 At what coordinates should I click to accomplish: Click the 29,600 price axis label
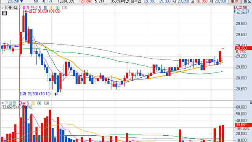[x=241, y=35]
